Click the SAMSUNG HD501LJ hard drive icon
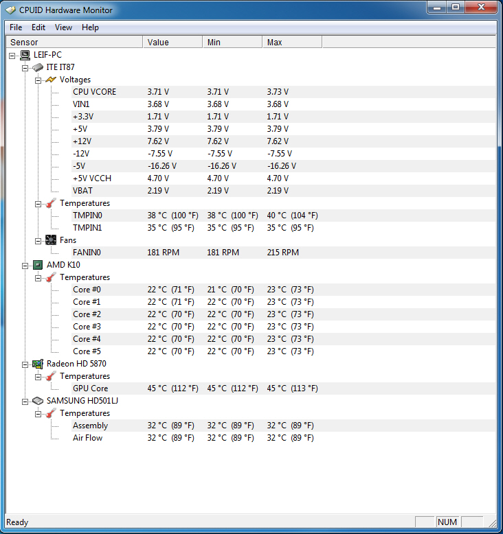Image resolution: width=503 pixels, height=534 pixels. 38,401
